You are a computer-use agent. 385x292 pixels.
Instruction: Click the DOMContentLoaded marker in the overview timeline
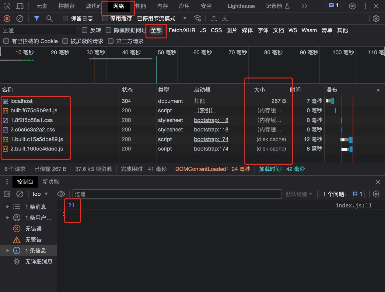tap(94, 70)
